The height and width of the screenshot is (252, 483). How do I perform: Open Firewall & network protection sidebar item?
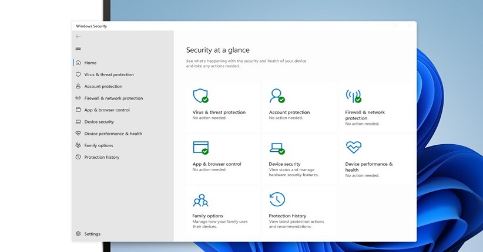pyautogui.click(x=113, y=98)
